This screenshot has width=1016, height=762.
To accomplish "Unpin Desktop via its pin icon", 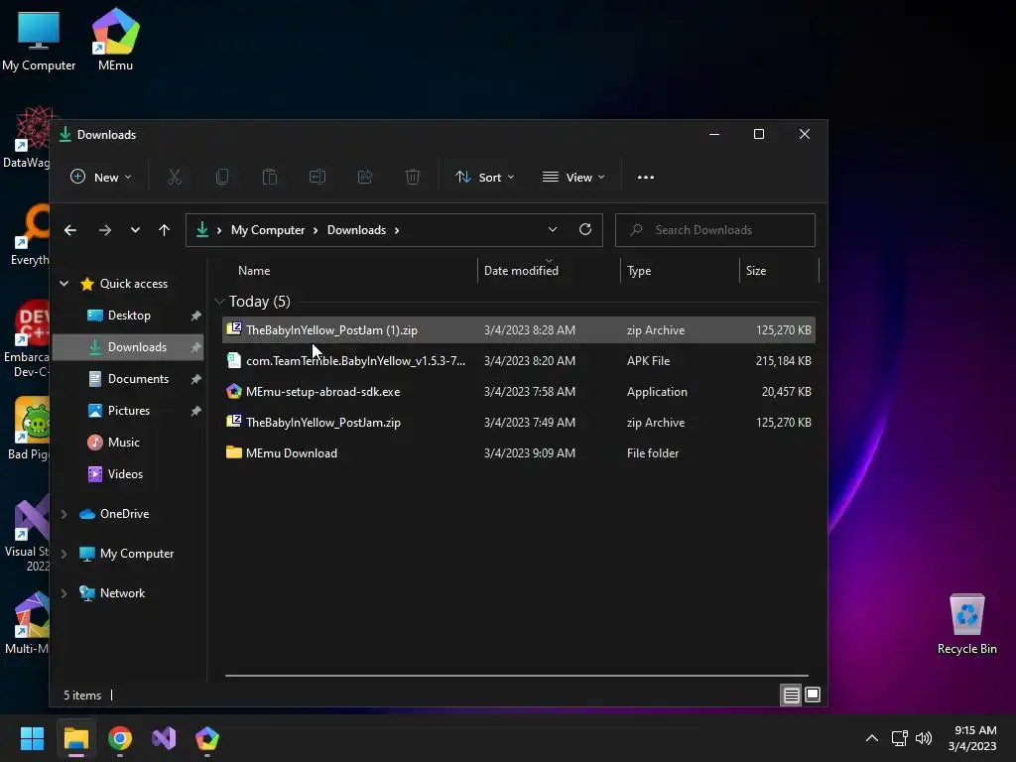I will (195, 316).
